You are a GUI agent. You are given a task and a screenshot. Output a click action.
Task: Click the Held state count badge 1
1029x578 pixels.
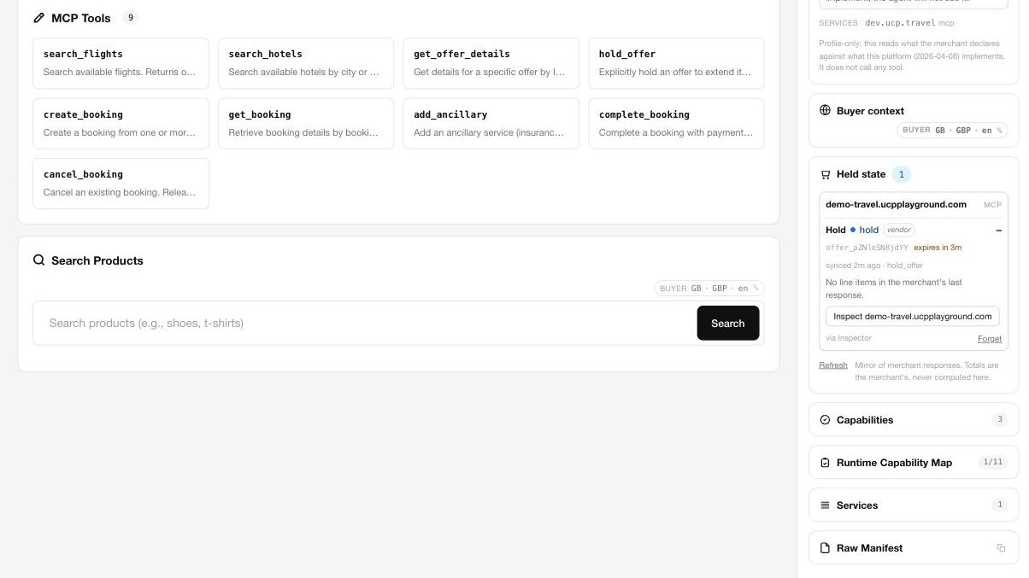coord(901,174)
